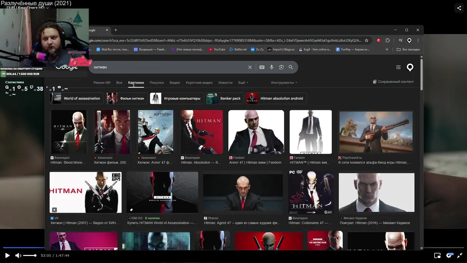Open the FunPay bookmark
This screenshot has height=263, width=467.
(353, 49)
